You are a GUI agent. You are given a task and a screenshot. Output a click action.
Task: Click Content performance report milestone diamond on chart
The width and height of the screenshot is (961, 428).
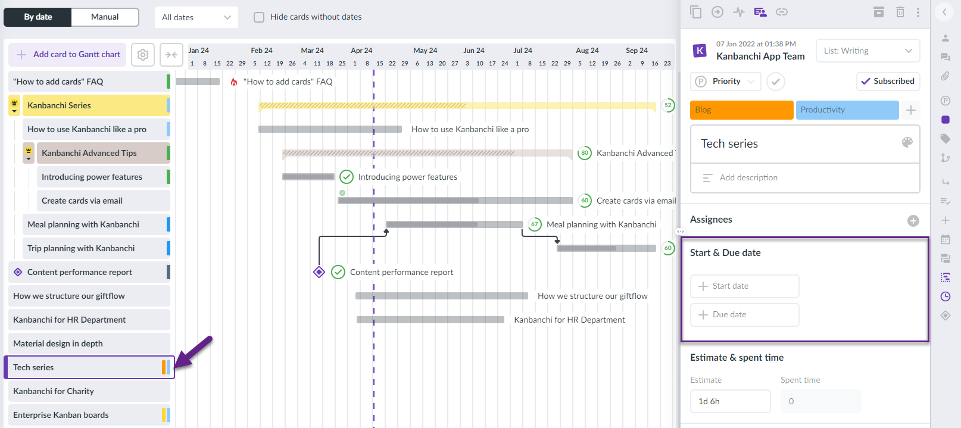coord(319,272)
